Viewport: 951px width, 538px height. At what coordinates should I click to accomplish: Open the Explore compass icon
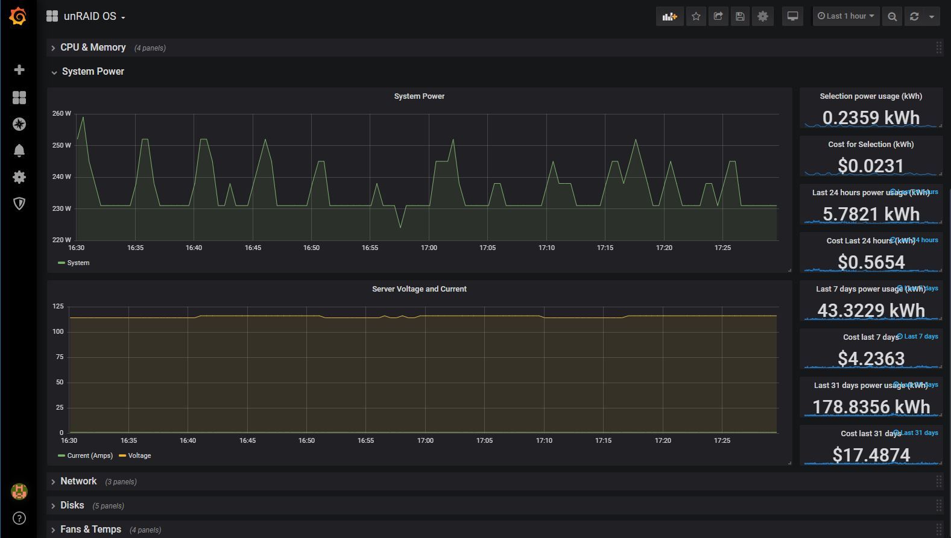click(x=19, y=124)
